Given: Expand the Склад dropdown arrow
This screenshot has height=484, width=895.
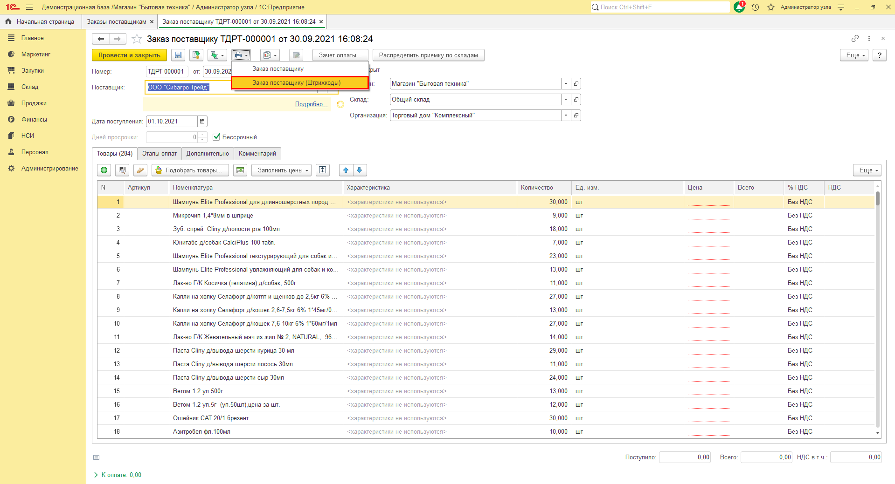Looking at the screenshot, I should tap(566, 100).
